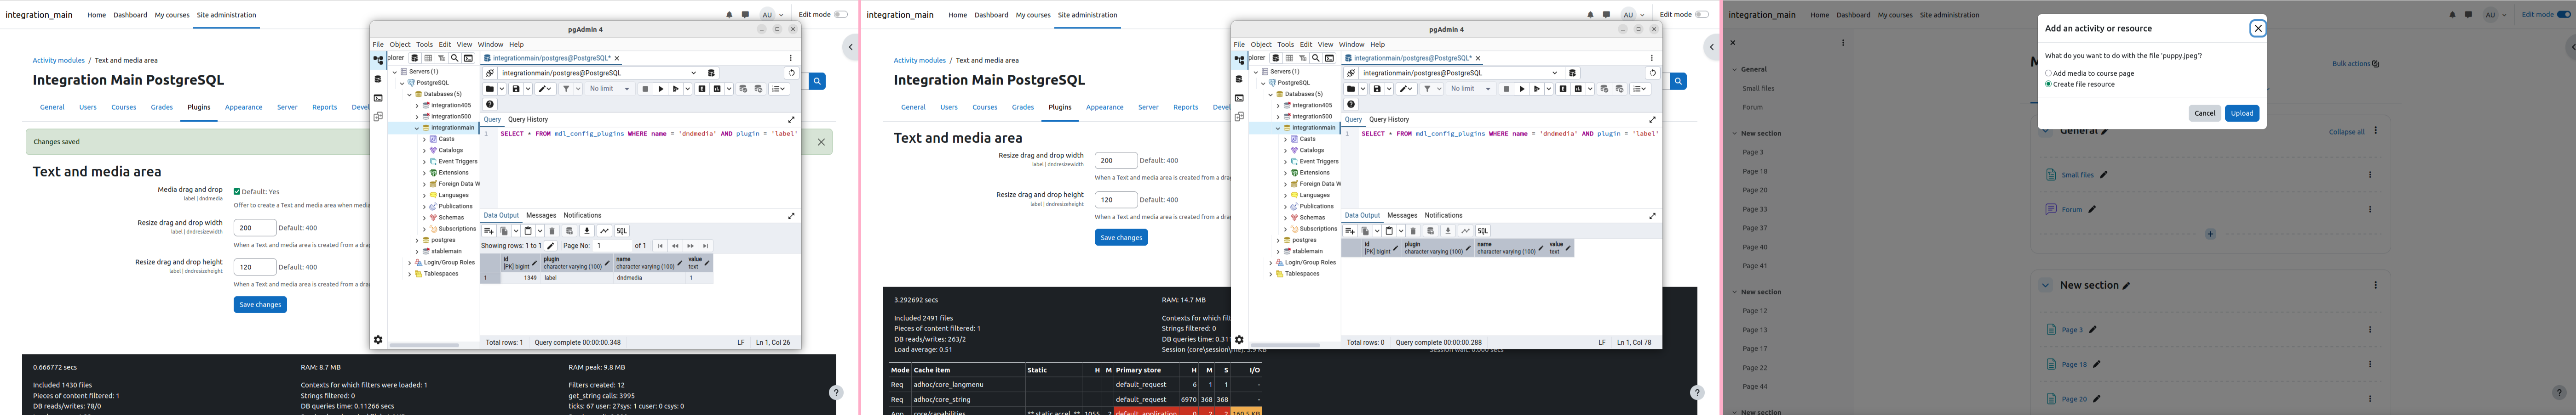Click Collapse all link in right course page

[x=2346, y=132]
